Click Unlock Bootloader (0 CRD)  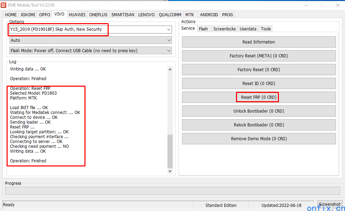click(259, 111)
